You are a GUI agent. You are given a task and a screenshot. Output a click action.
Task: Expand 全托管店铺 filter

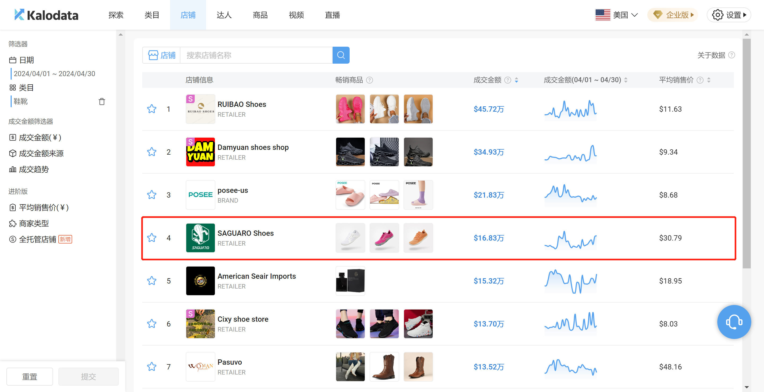click(40, 239)
